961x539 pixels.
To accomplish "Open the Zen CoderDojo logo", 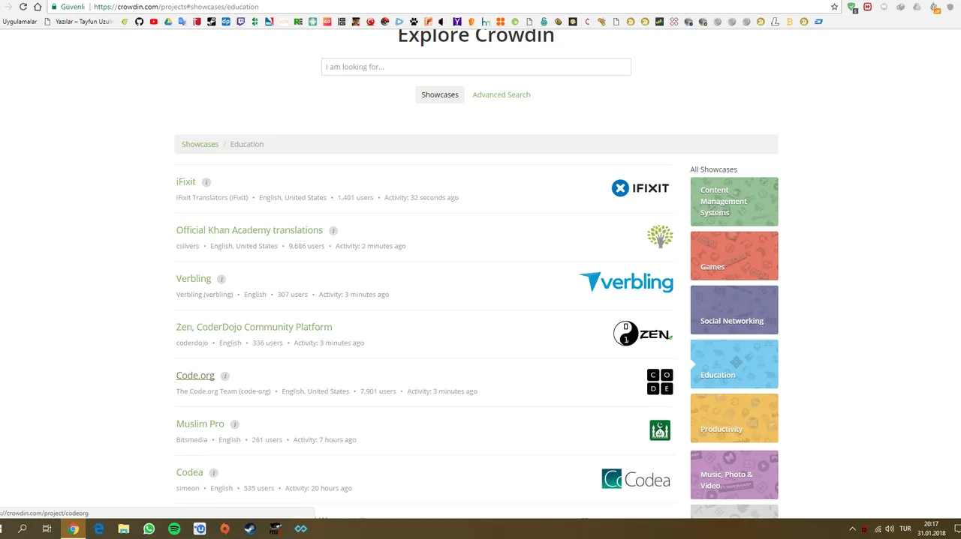I will 643,333.
